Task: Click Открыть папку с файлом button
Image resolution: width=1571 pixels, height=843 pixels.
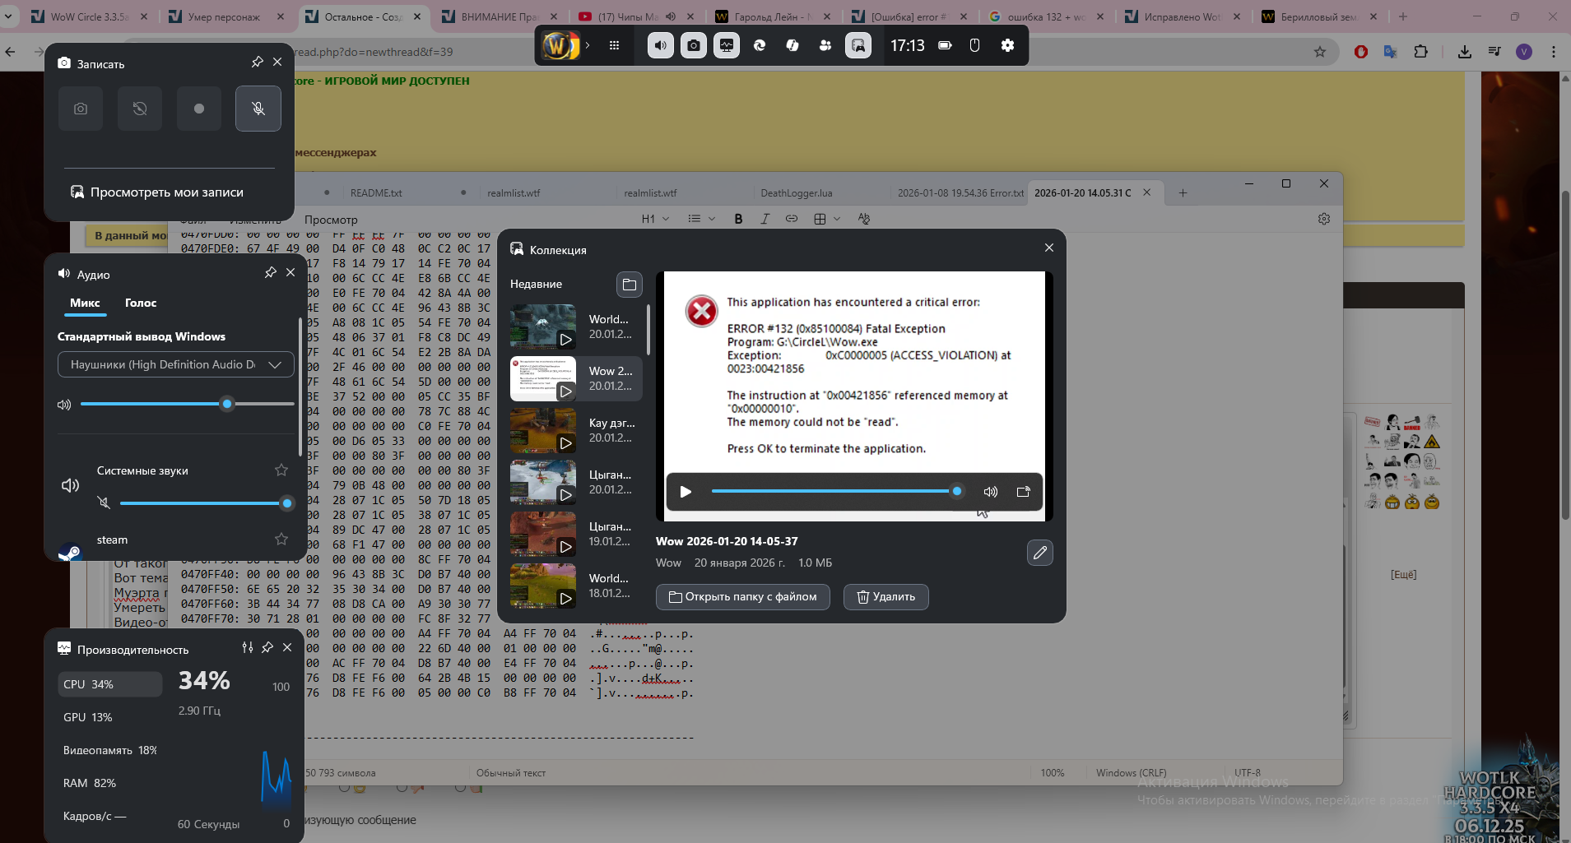Action: click(742, 597)
